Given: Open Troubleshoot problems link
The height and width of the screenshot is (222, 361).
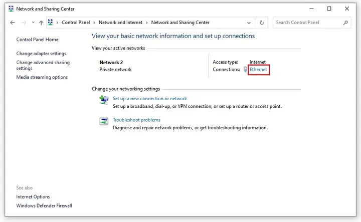Looking at the screenshot, I should click(136, 120).
